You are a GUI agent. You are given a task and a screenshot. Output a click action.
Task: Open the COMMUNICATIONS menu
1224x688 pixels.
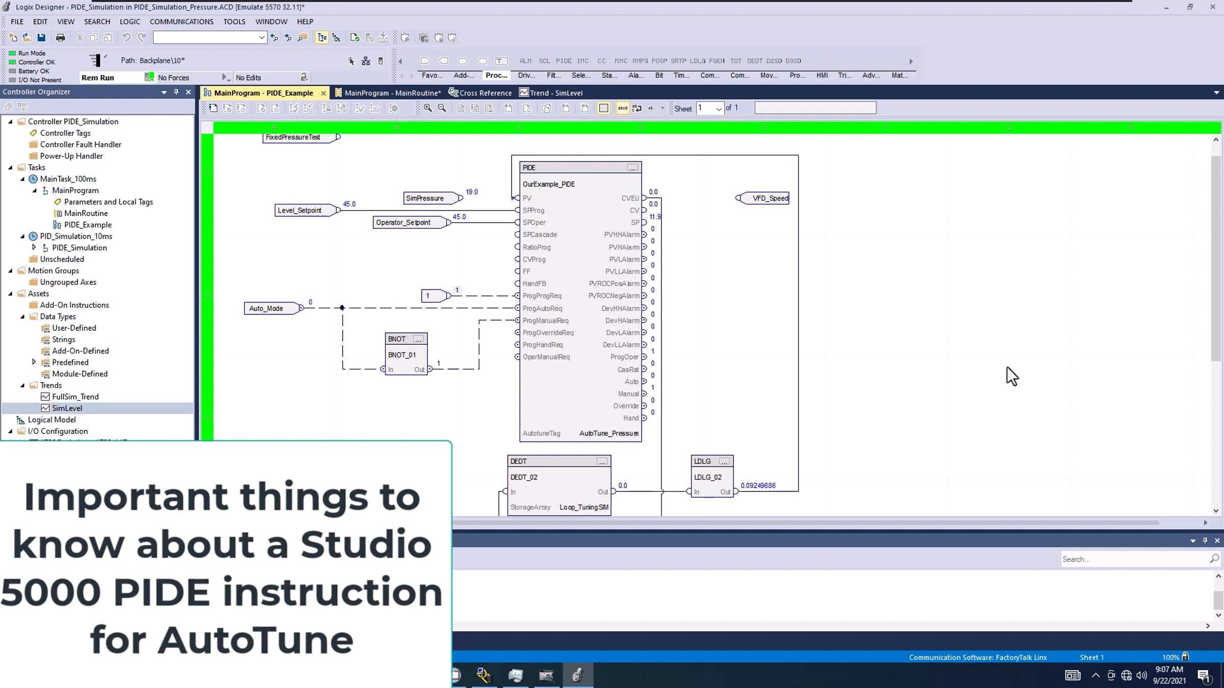coord(181,21)
